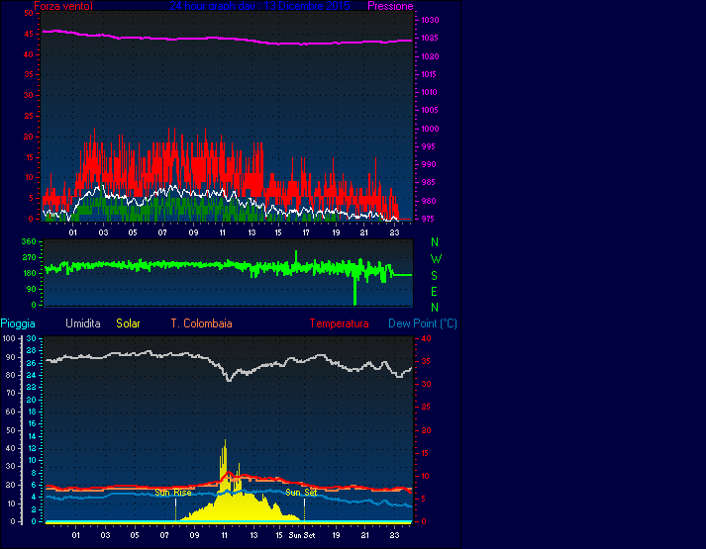This screenshot has height=549, width=706.
Task: Click the green "E" compass letter
Action: (434, 292)
